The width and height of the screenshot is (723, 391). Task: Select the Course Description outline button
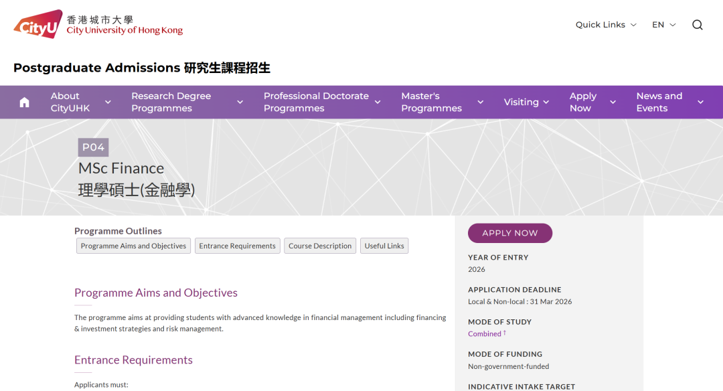[x=320, y=246]
